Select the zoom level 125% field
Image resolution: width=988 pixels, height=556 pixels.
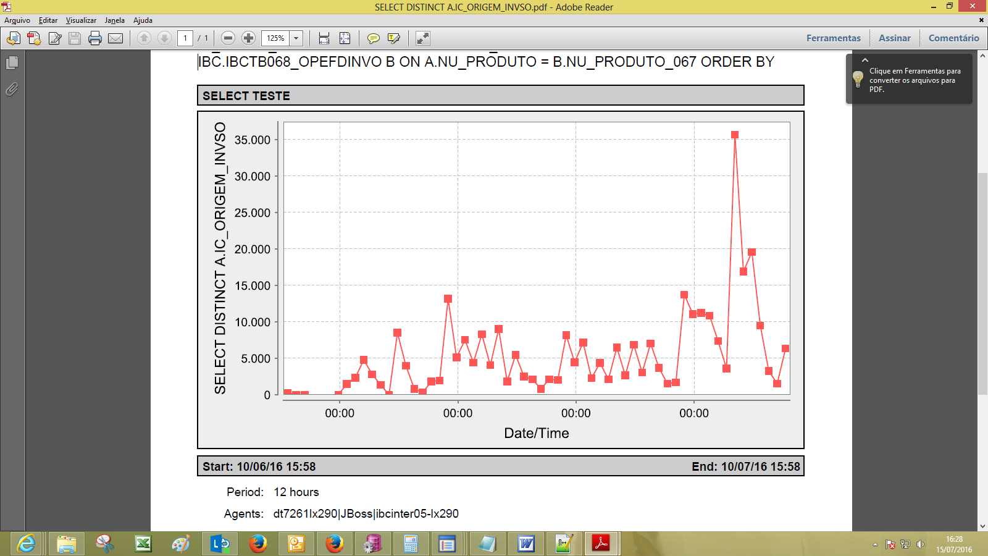point(277,38)
